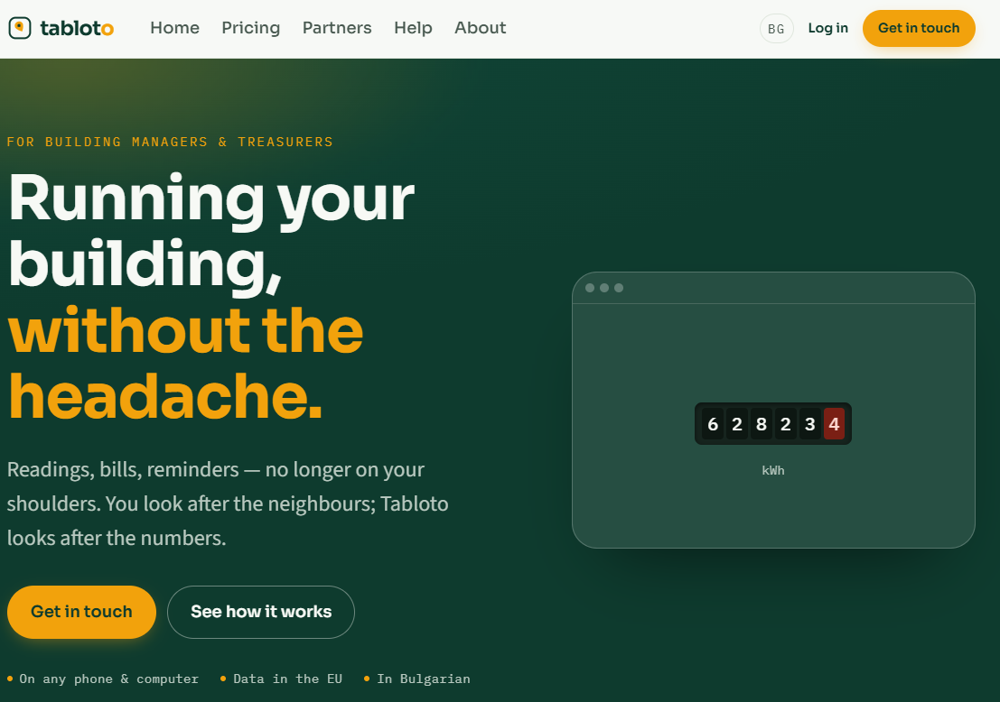Click the tabloto wordmark in header
The width and height of the screenshot is (1000, 702).
click(x=77, y=28)
